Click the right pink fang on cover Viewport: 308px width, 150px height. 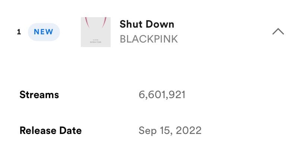point(104,22)
